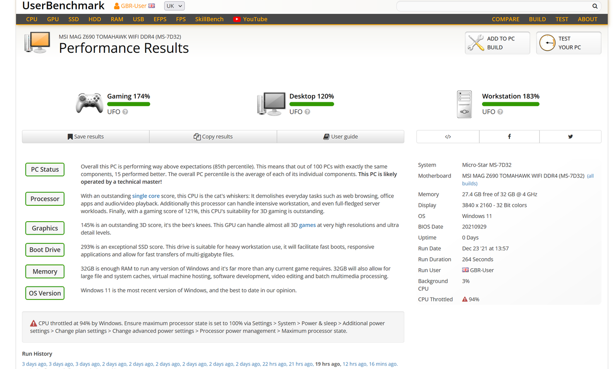The height and width of the screenshot is (369, 614).
Task: Click the 3840 x 2160 display value
Action: (494, 205)
